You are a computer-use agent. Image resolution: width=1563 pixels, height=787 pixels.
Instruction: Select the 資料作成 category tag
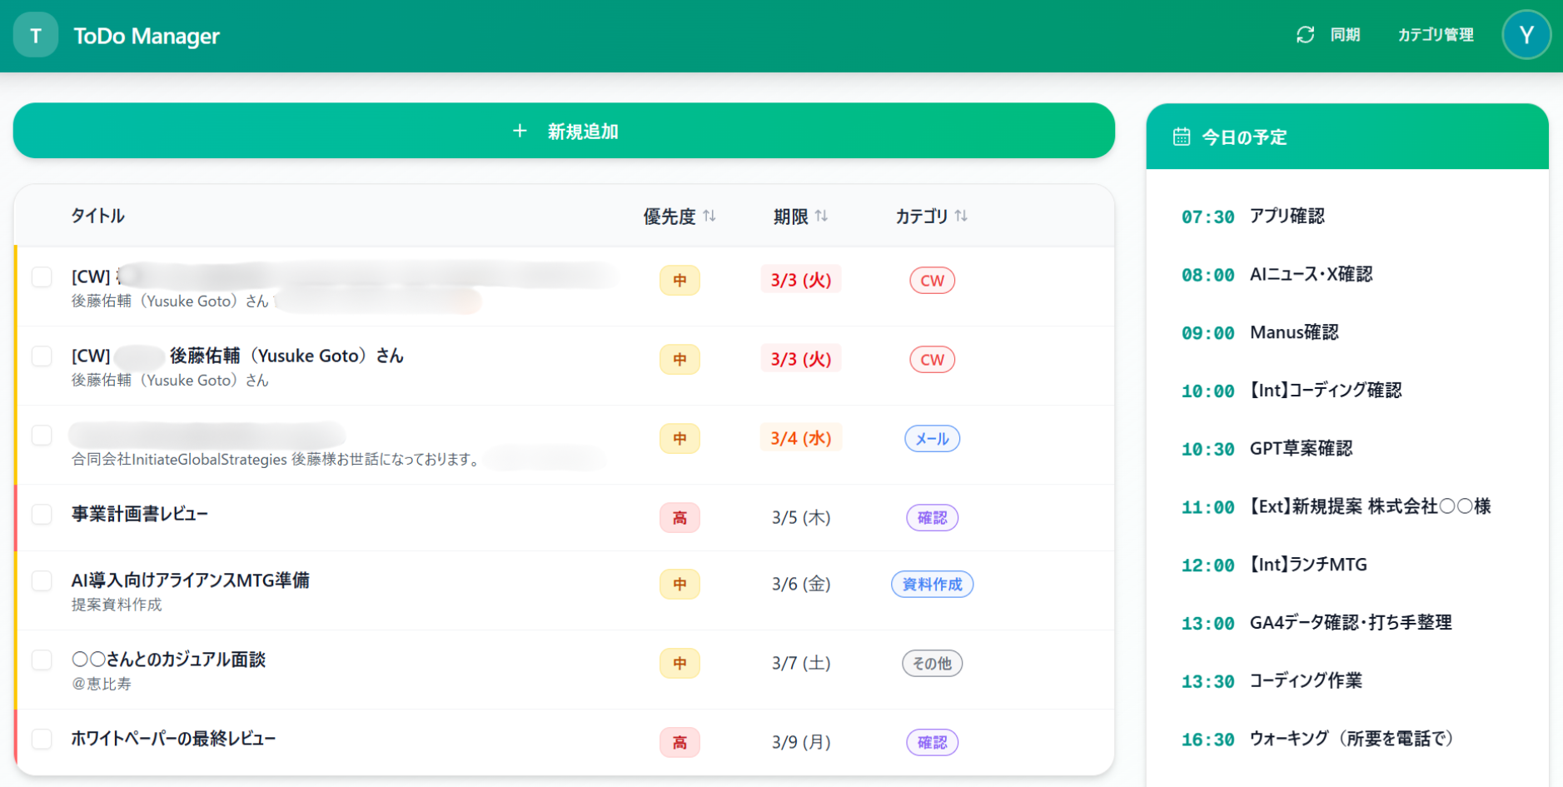[932, 585]
